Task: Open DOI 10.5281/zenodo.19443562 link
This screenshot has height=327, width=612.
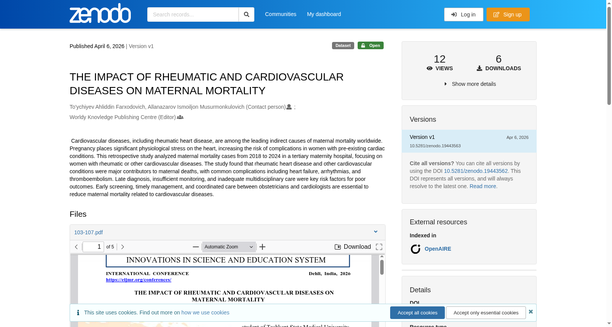Action: click(x=476, y=171)
